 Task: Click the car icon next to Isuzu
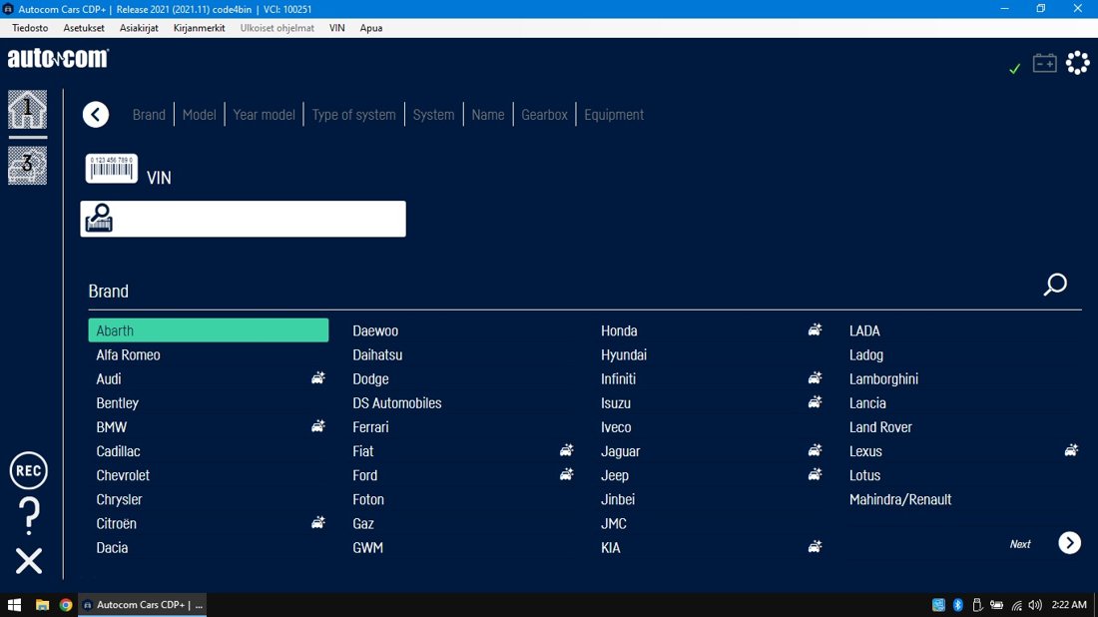tap(815, 402)
